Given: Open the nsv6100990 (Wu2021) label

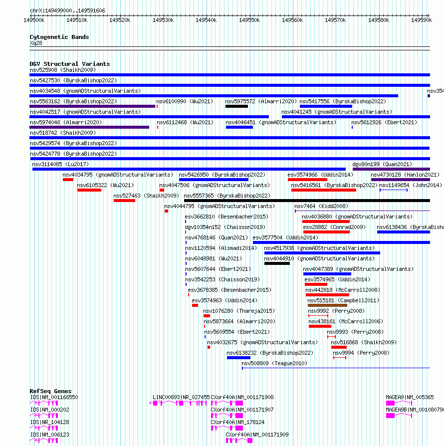Looking at the screenshot, I should coord(185,102).
